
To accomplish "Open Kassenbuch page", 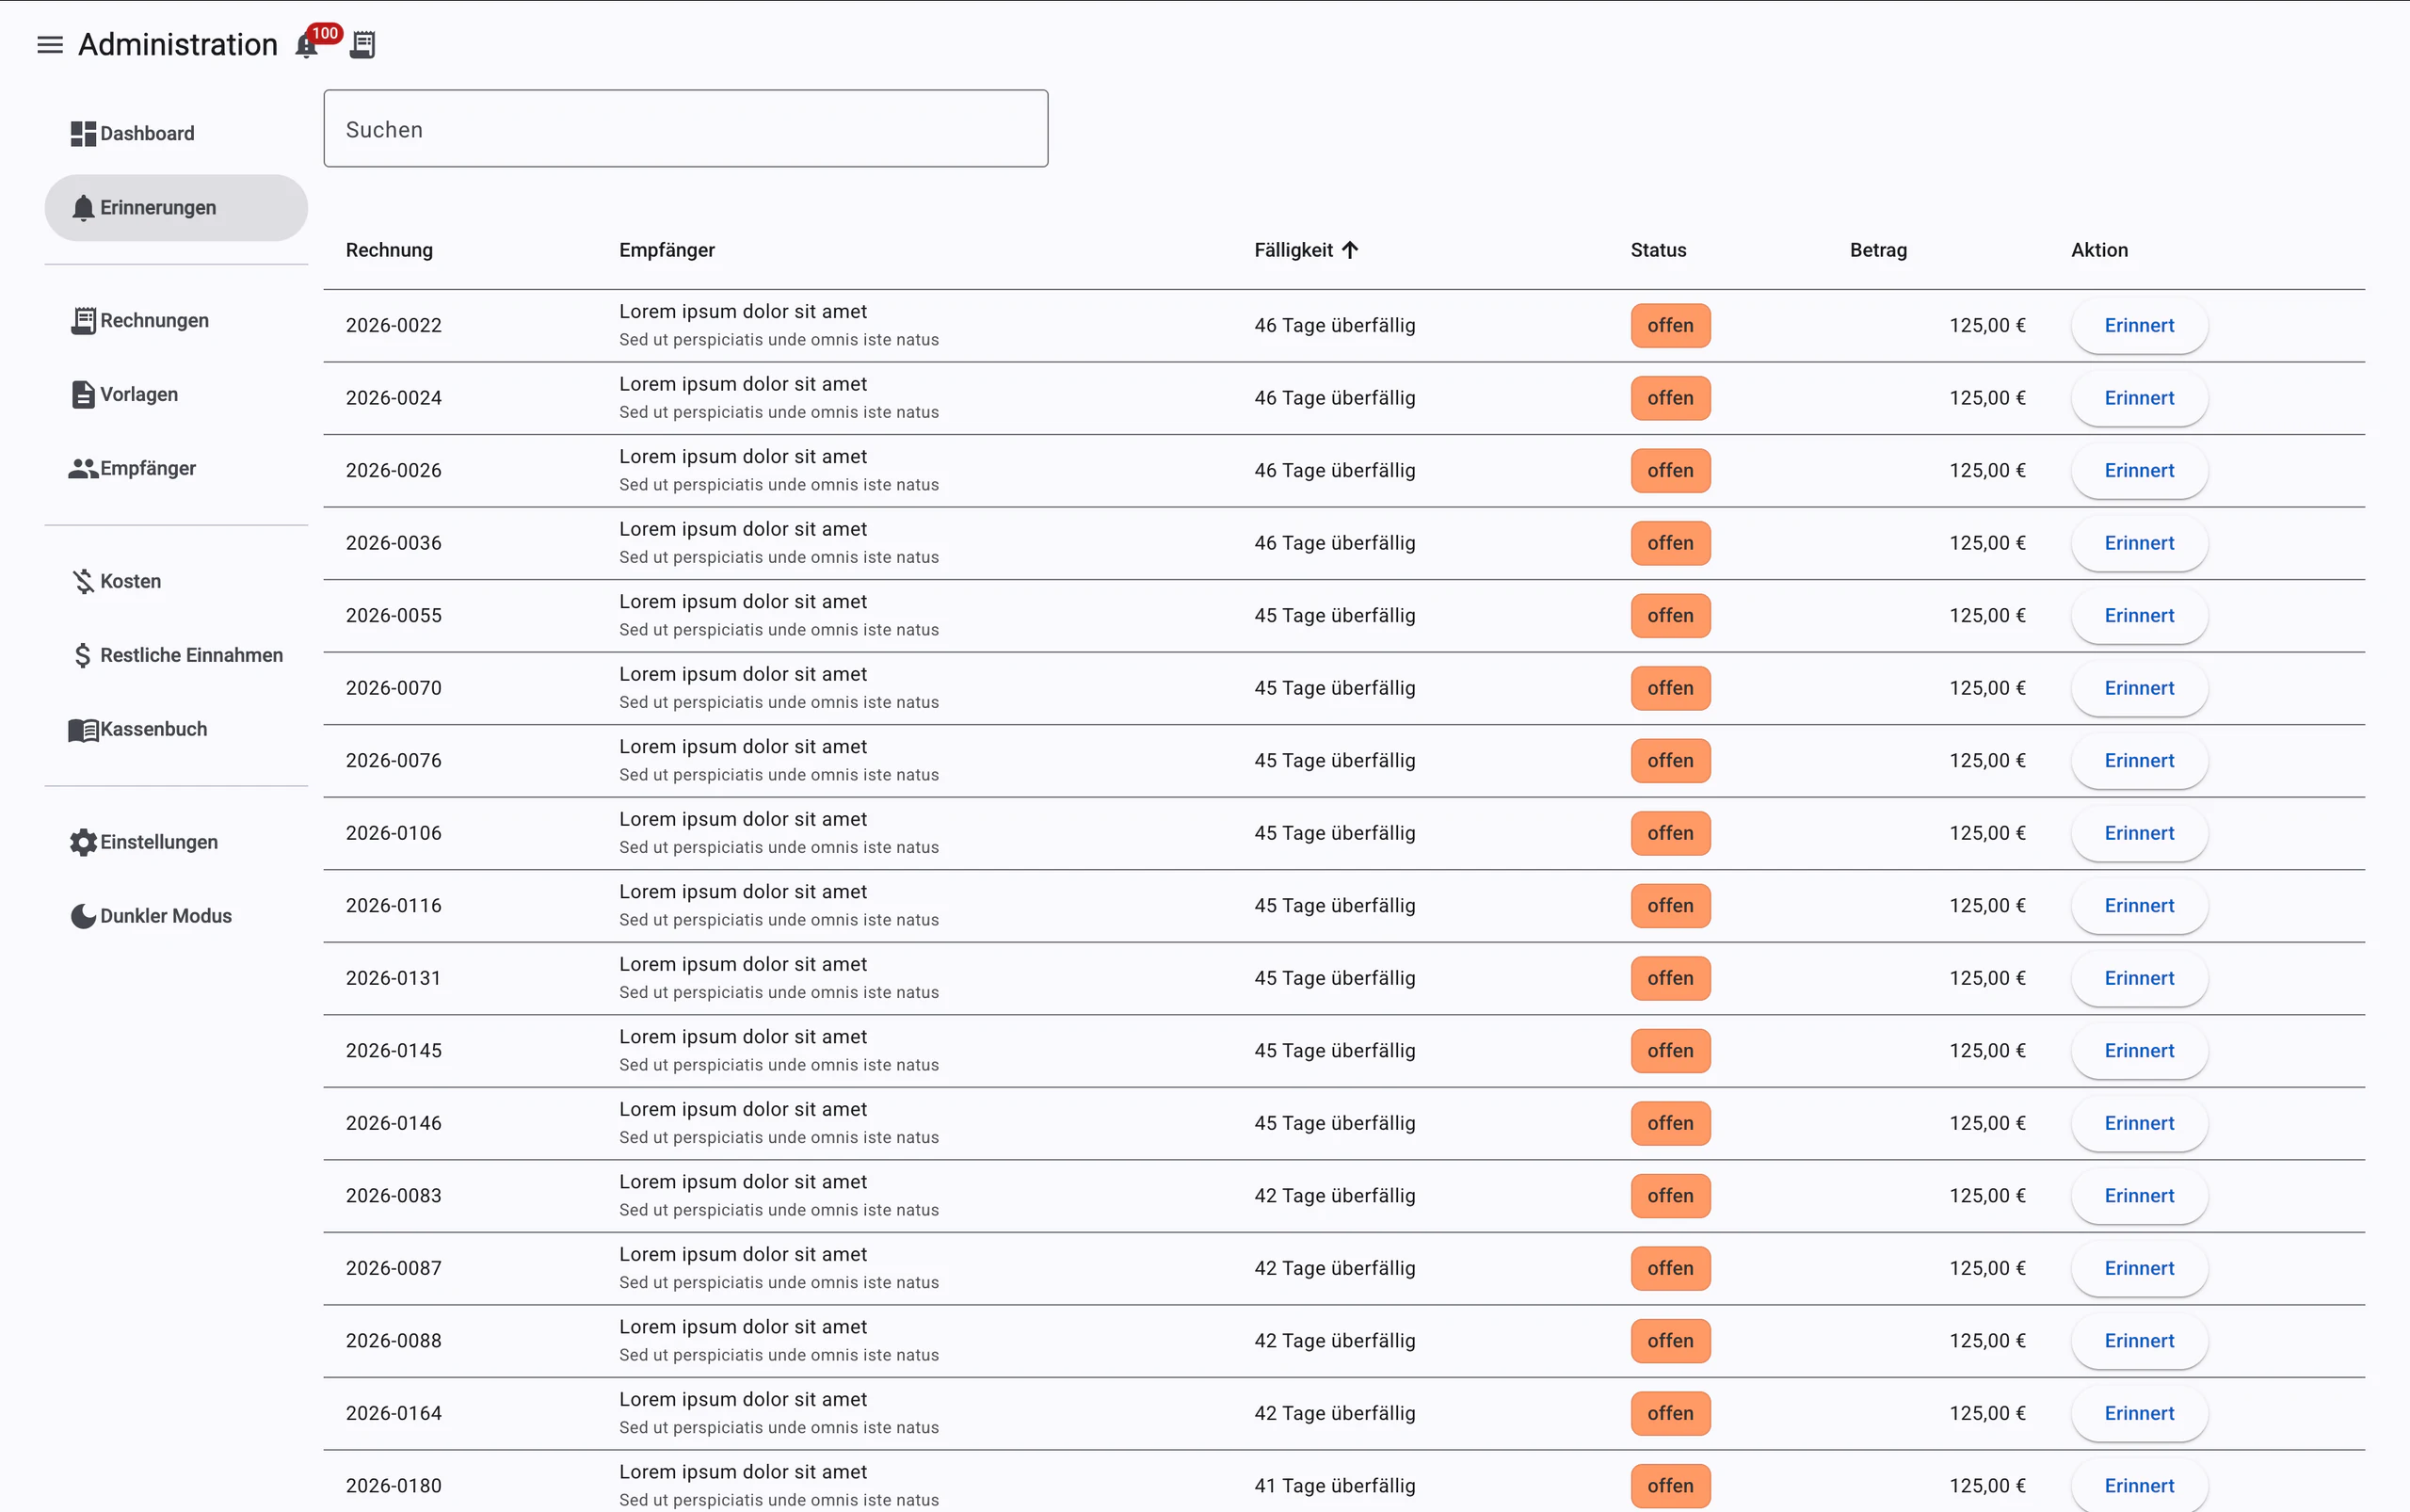I will (176, 730).
